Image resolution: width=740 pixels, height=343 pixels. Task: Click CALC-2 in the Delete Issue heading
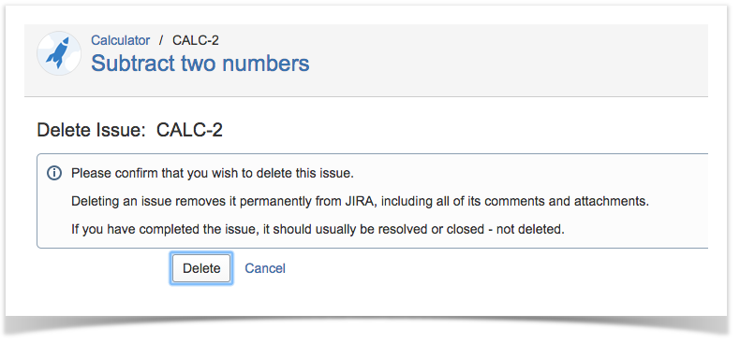click(x=189, y=130)
